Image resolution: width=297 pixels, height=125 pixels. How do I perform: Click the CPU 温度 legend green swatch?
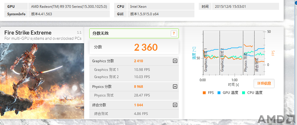pyautogui.click(x=244, y=93)
